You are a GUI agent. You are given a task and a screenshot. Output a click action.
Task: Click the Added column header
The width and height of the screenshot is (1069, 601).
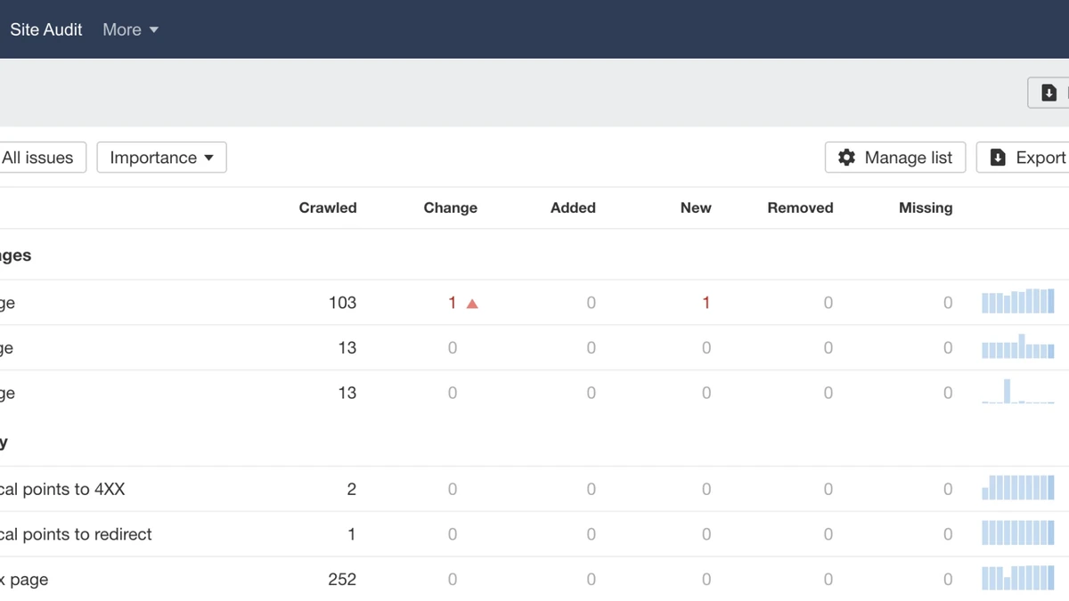pyautogui.click(x=573, y=207)
